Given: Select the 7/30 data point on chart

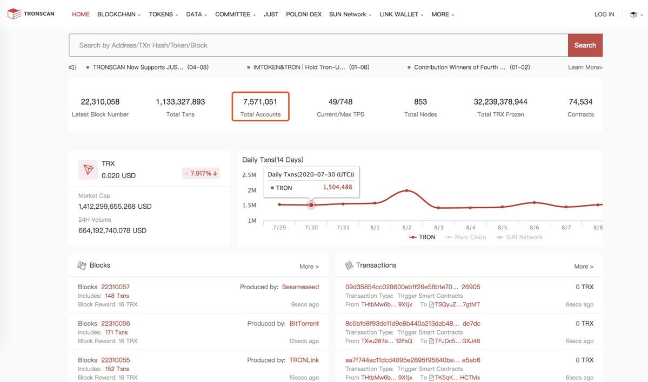Looking at the screenshot, I should coord(311,205).
